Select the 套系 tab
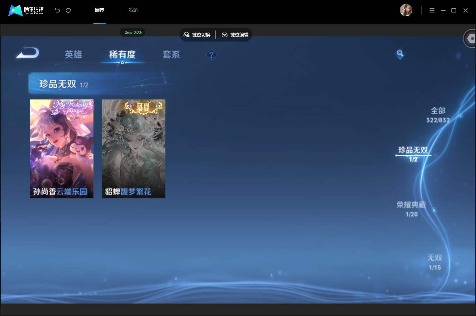The width and height of the screenshot is (476, 316). tap(171, 54)
